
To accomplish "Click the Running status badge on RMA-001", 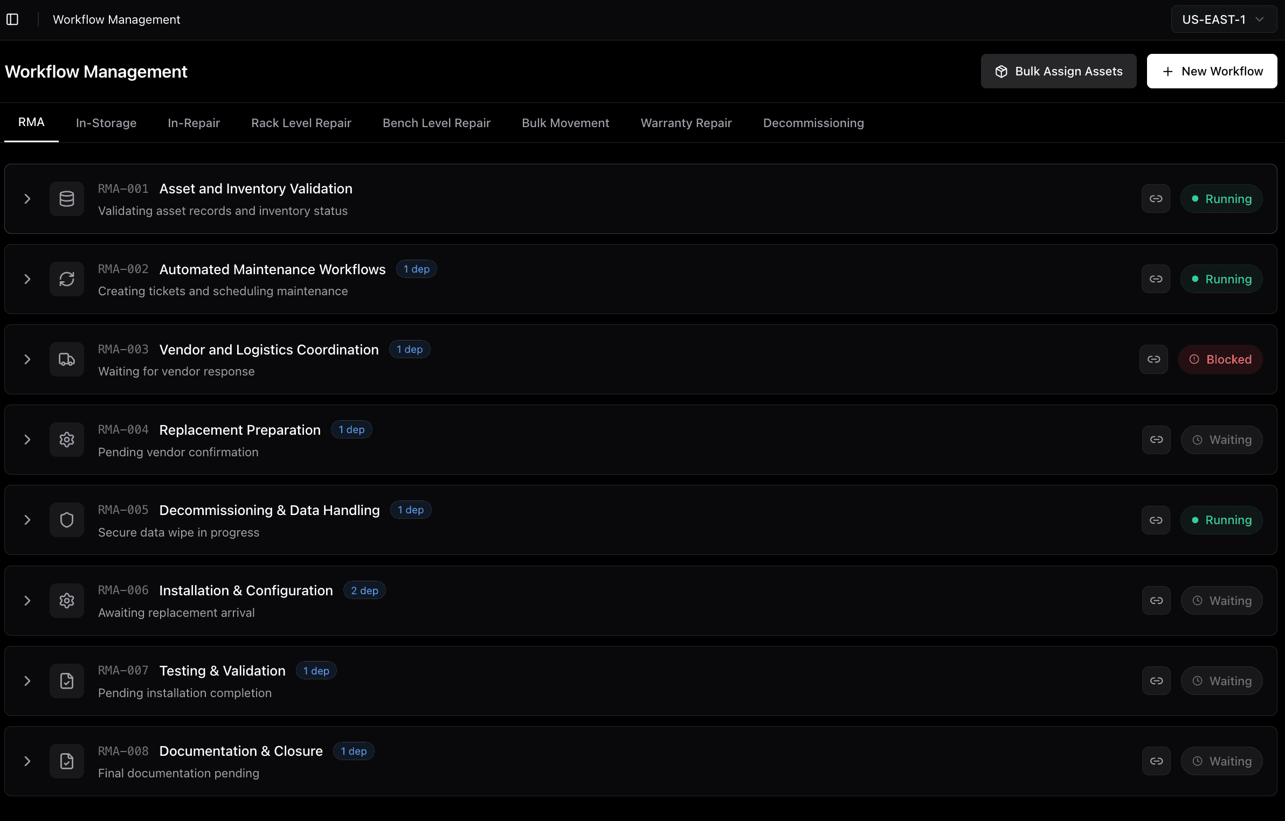I will (x=1221, y=198).
